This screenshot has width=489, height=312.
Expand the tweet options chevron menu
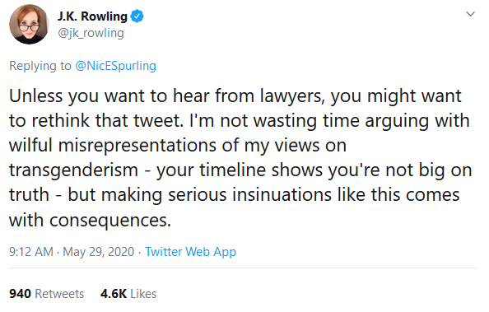pos(470,14)
